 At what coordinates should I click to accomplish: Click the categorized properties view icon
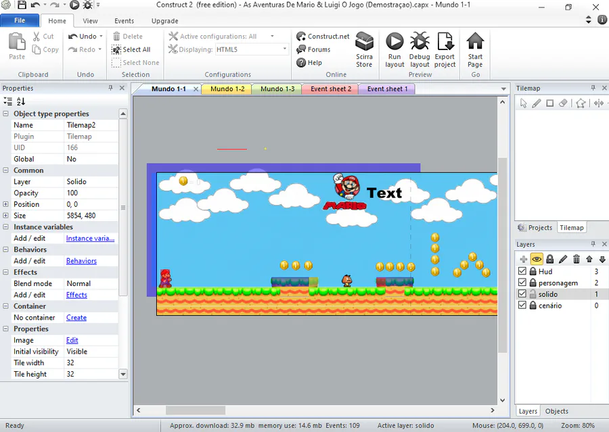pos(7,101)
